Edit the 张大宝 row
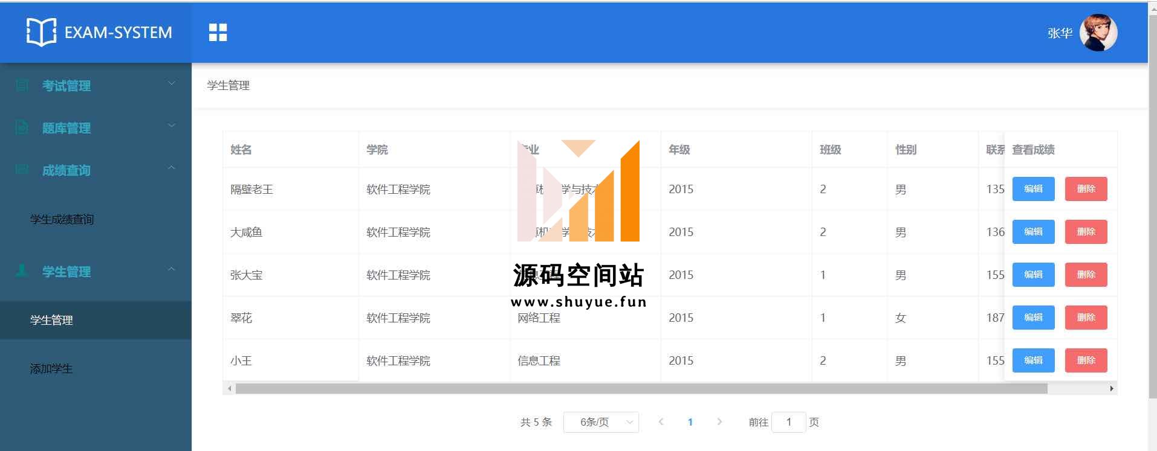Screen dimensions: 1157x451 [1033, 275]
